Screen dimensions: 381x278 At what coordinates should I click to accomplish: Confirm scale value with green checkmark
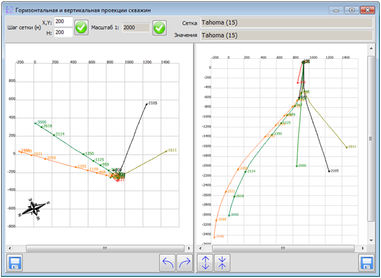(159, 27)
